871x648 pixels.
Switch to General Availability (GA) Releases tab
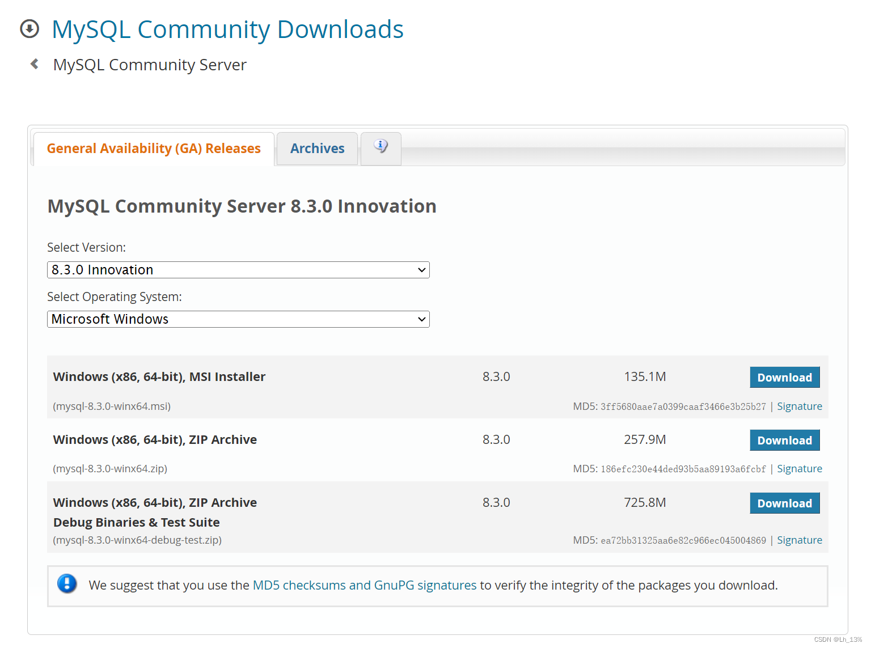pyautogui.click(x=154, y=149)
